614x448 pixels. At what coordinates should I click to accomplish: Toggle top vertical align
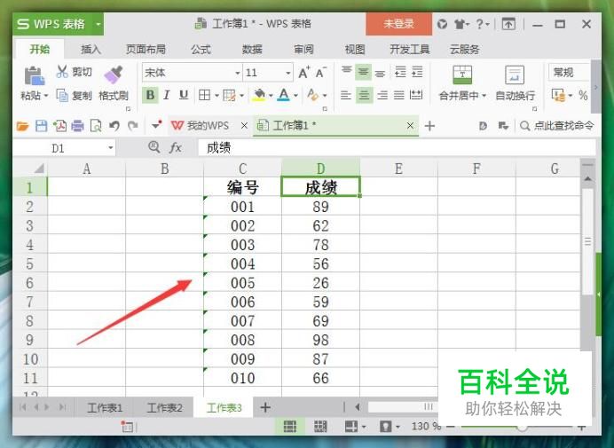coord(347,72)
